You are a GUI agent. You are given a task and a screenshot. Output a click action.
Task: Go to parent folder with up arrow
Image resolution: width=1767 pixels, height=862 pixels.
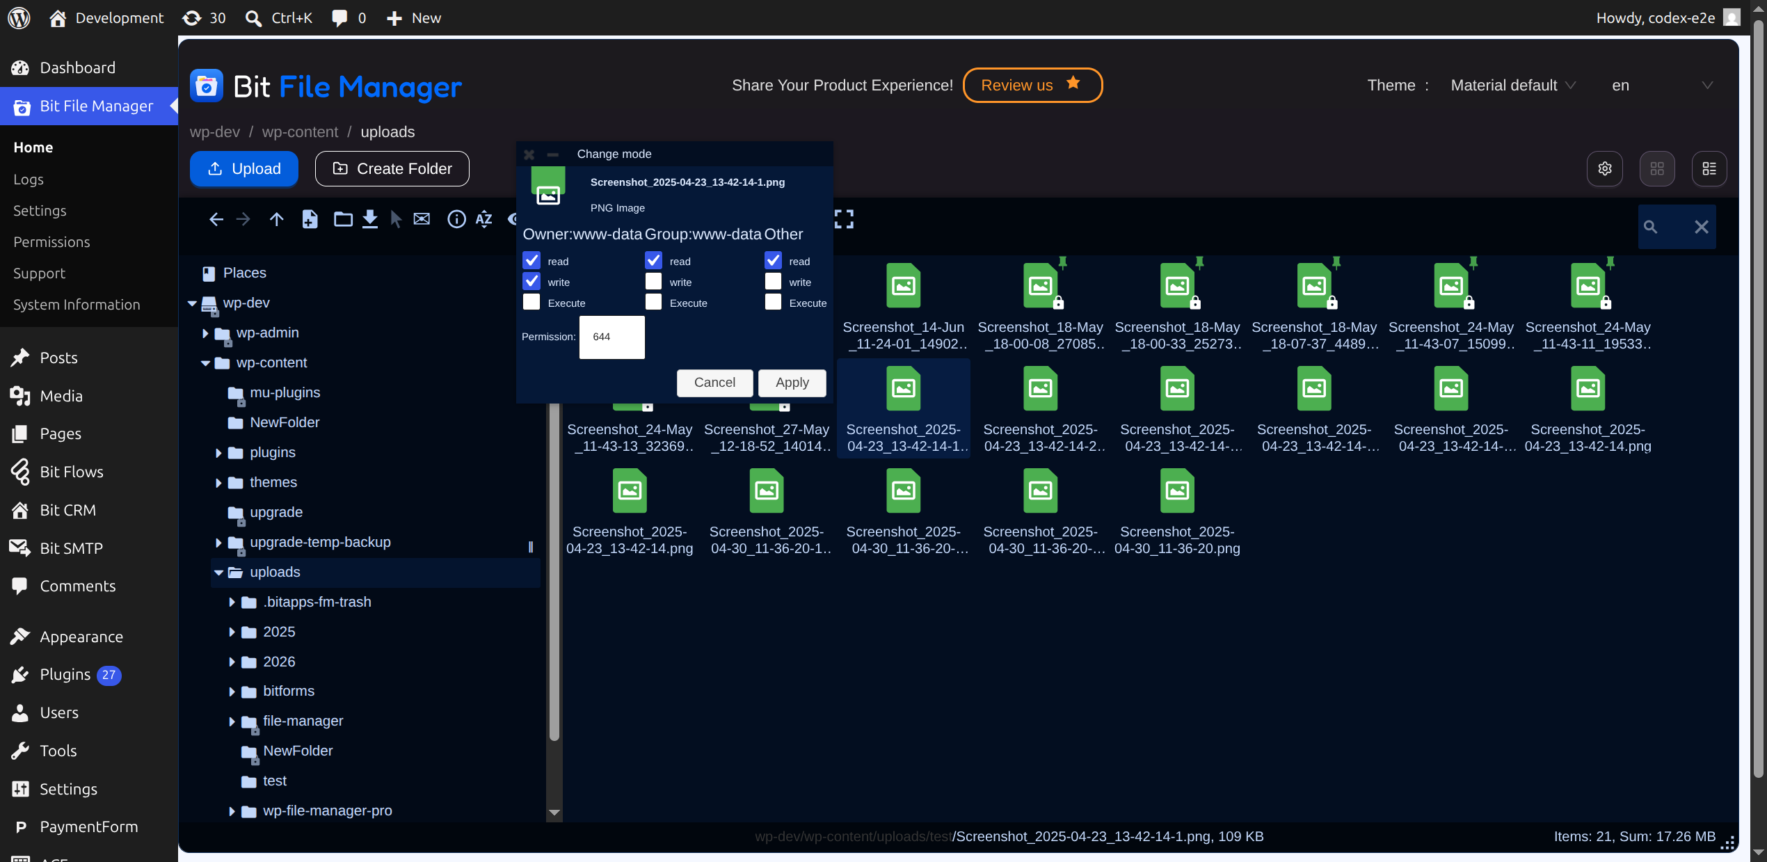(x=277, y=220)
